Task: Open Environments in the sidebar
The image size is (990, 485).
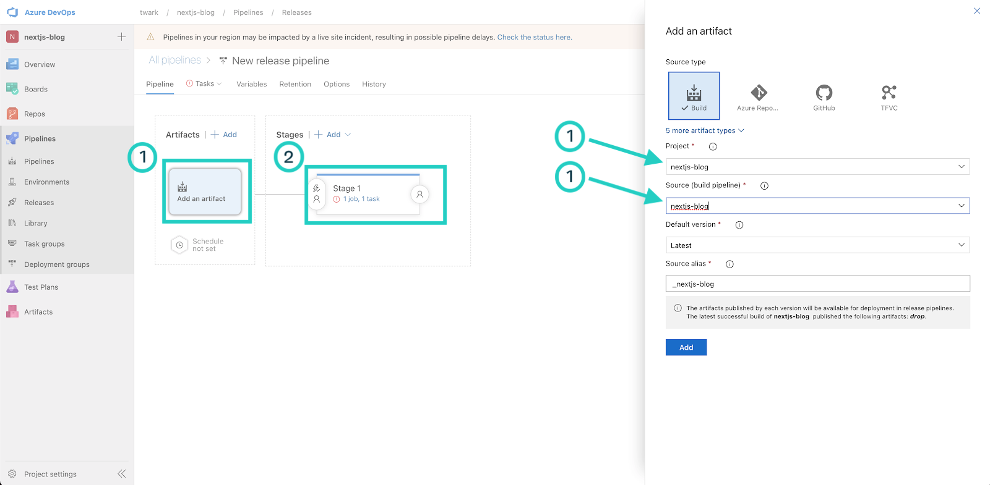Action: coord(46,182)
